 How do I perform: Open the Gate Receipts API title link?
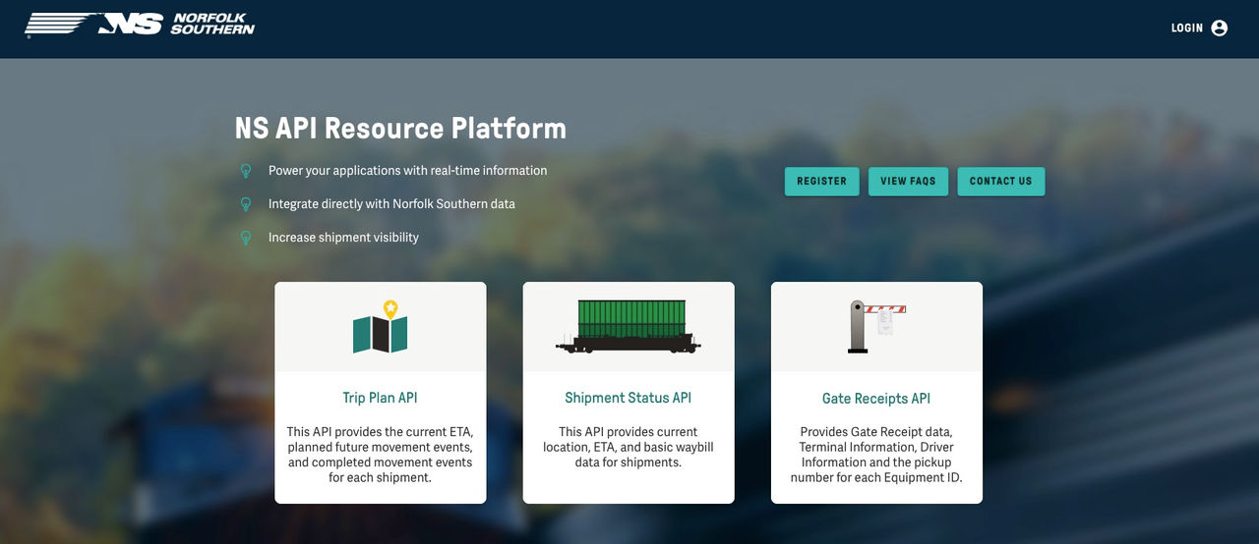point(875,399)
